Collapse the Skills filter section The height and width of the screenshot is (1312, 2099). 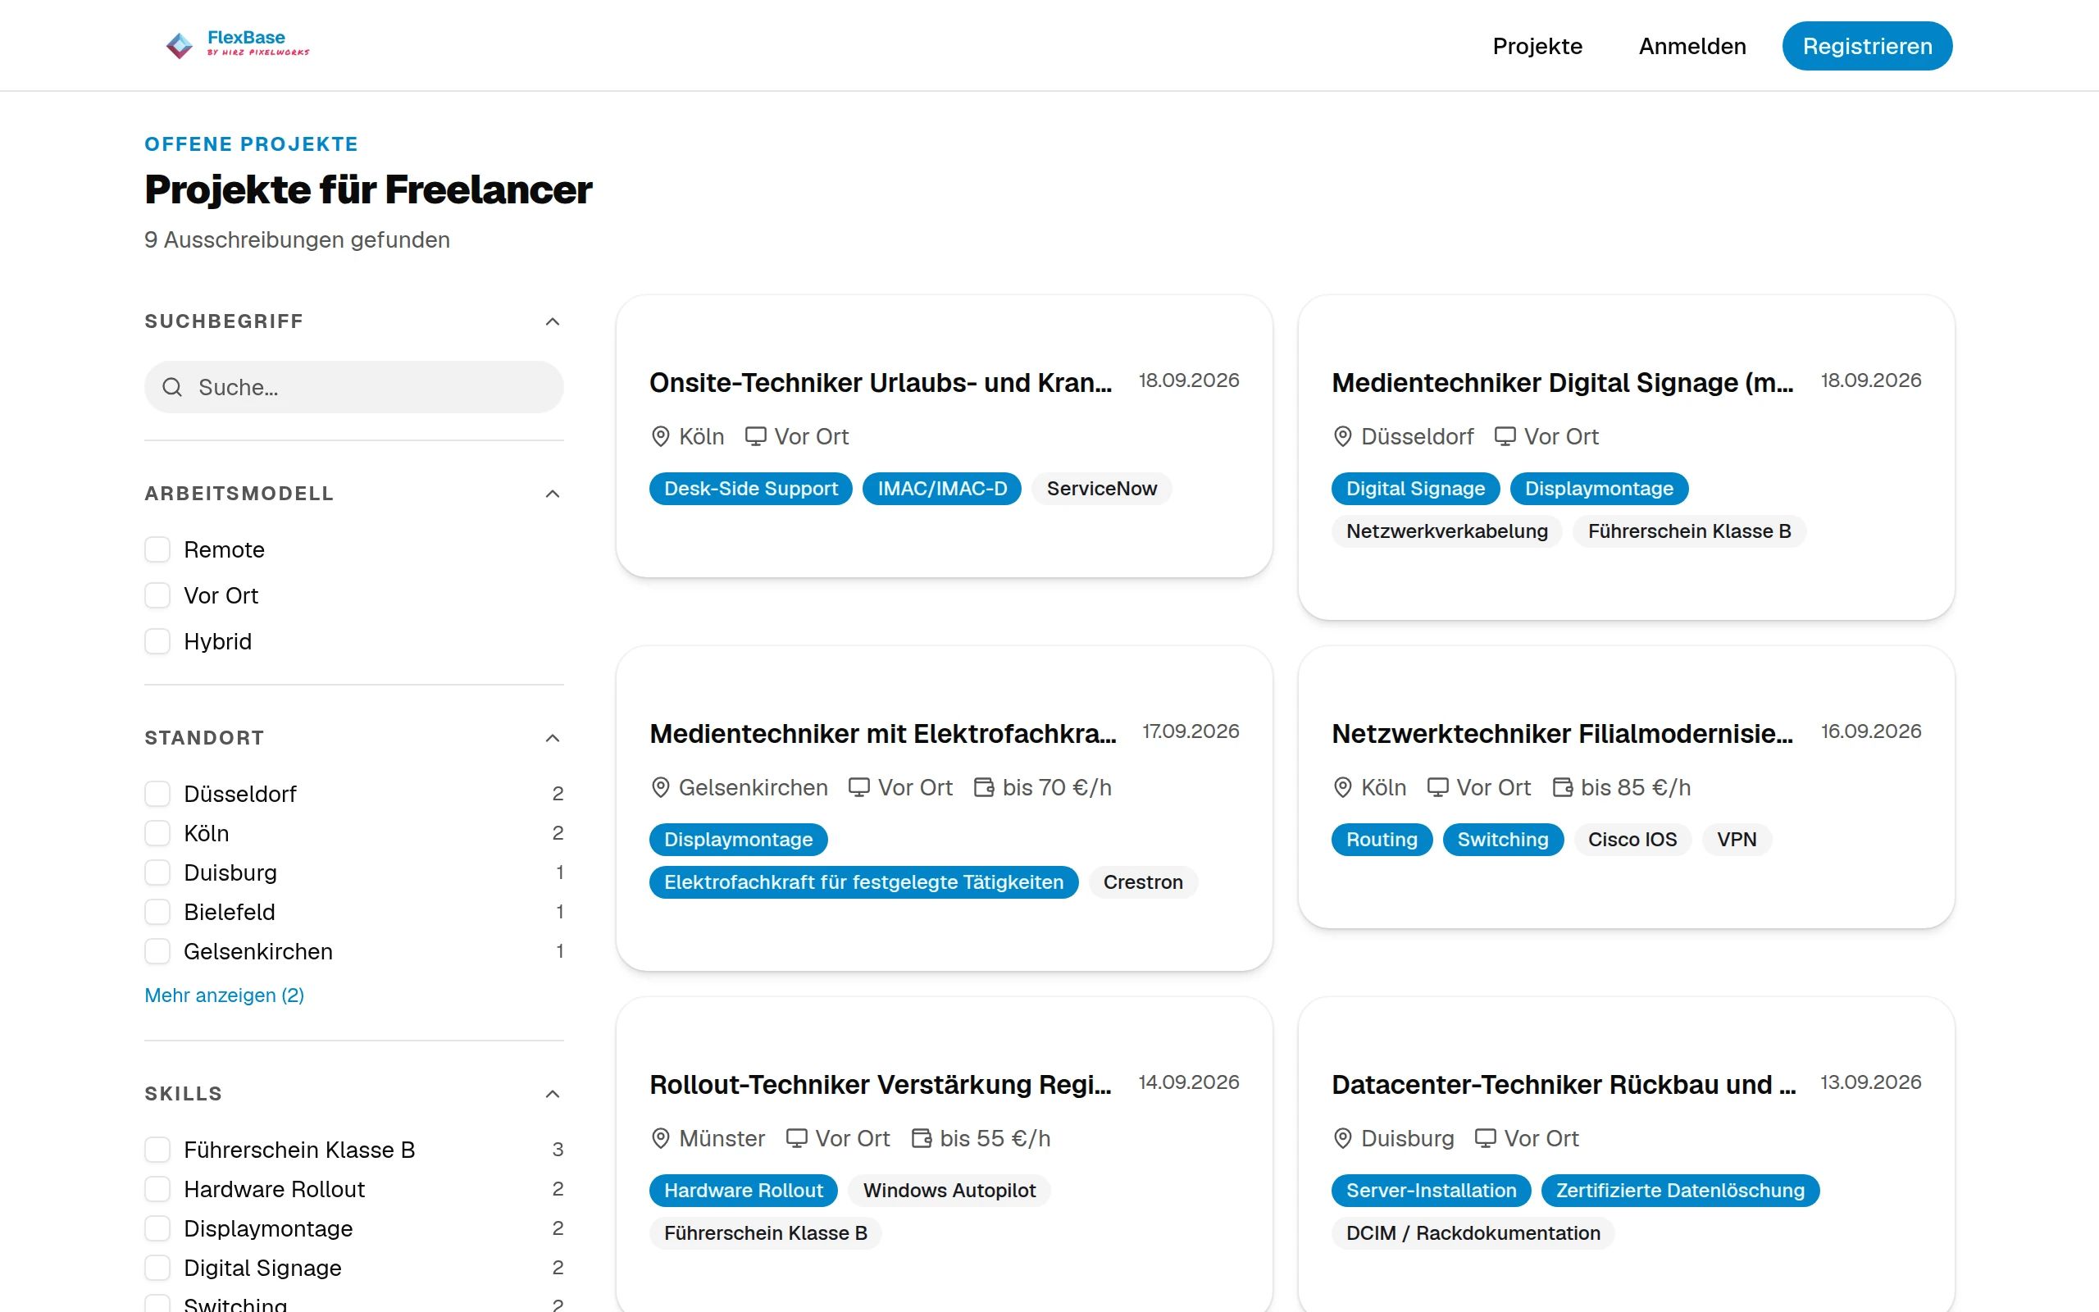[x=553, y=1093]
